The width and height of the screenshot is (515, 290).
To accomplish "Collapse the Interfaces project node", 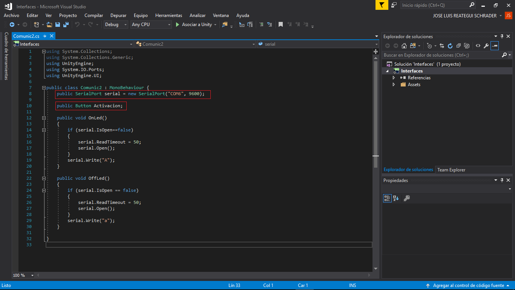I will click(x=387, y=71).
